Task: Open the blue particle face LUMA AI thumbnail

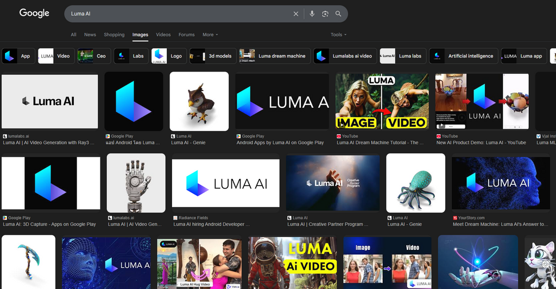Action: pyautogui.click(x=501, y=183)
